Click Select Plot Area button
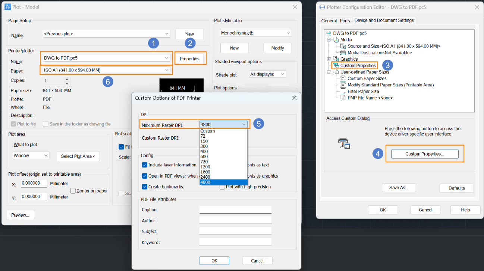 [x=78, y=156]
